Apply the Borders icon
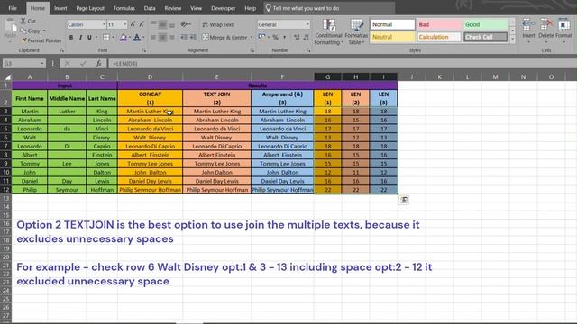 point(106,37)
